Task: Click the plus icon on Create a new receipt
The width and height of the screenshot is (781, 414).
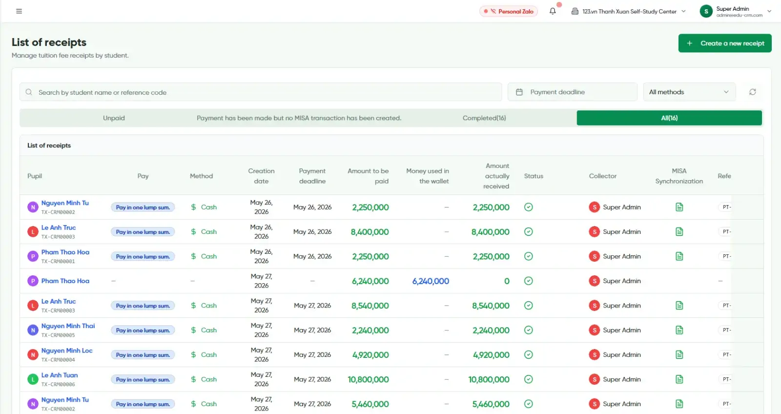Action: point(690,43)
